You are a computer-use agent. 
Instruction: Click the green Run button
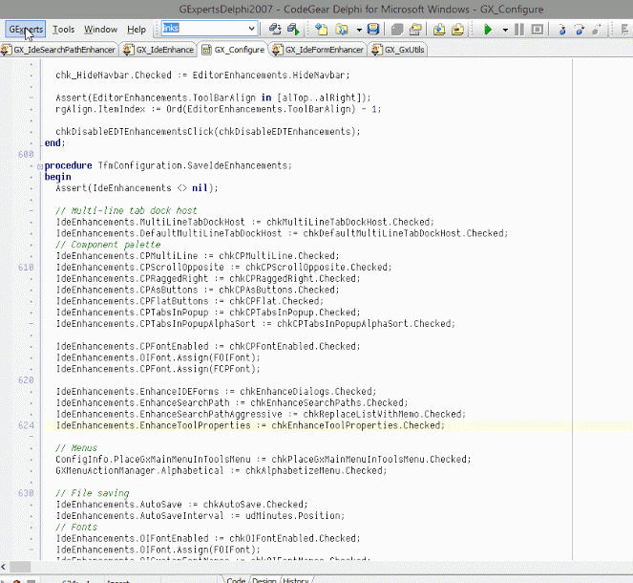[488, 30]
